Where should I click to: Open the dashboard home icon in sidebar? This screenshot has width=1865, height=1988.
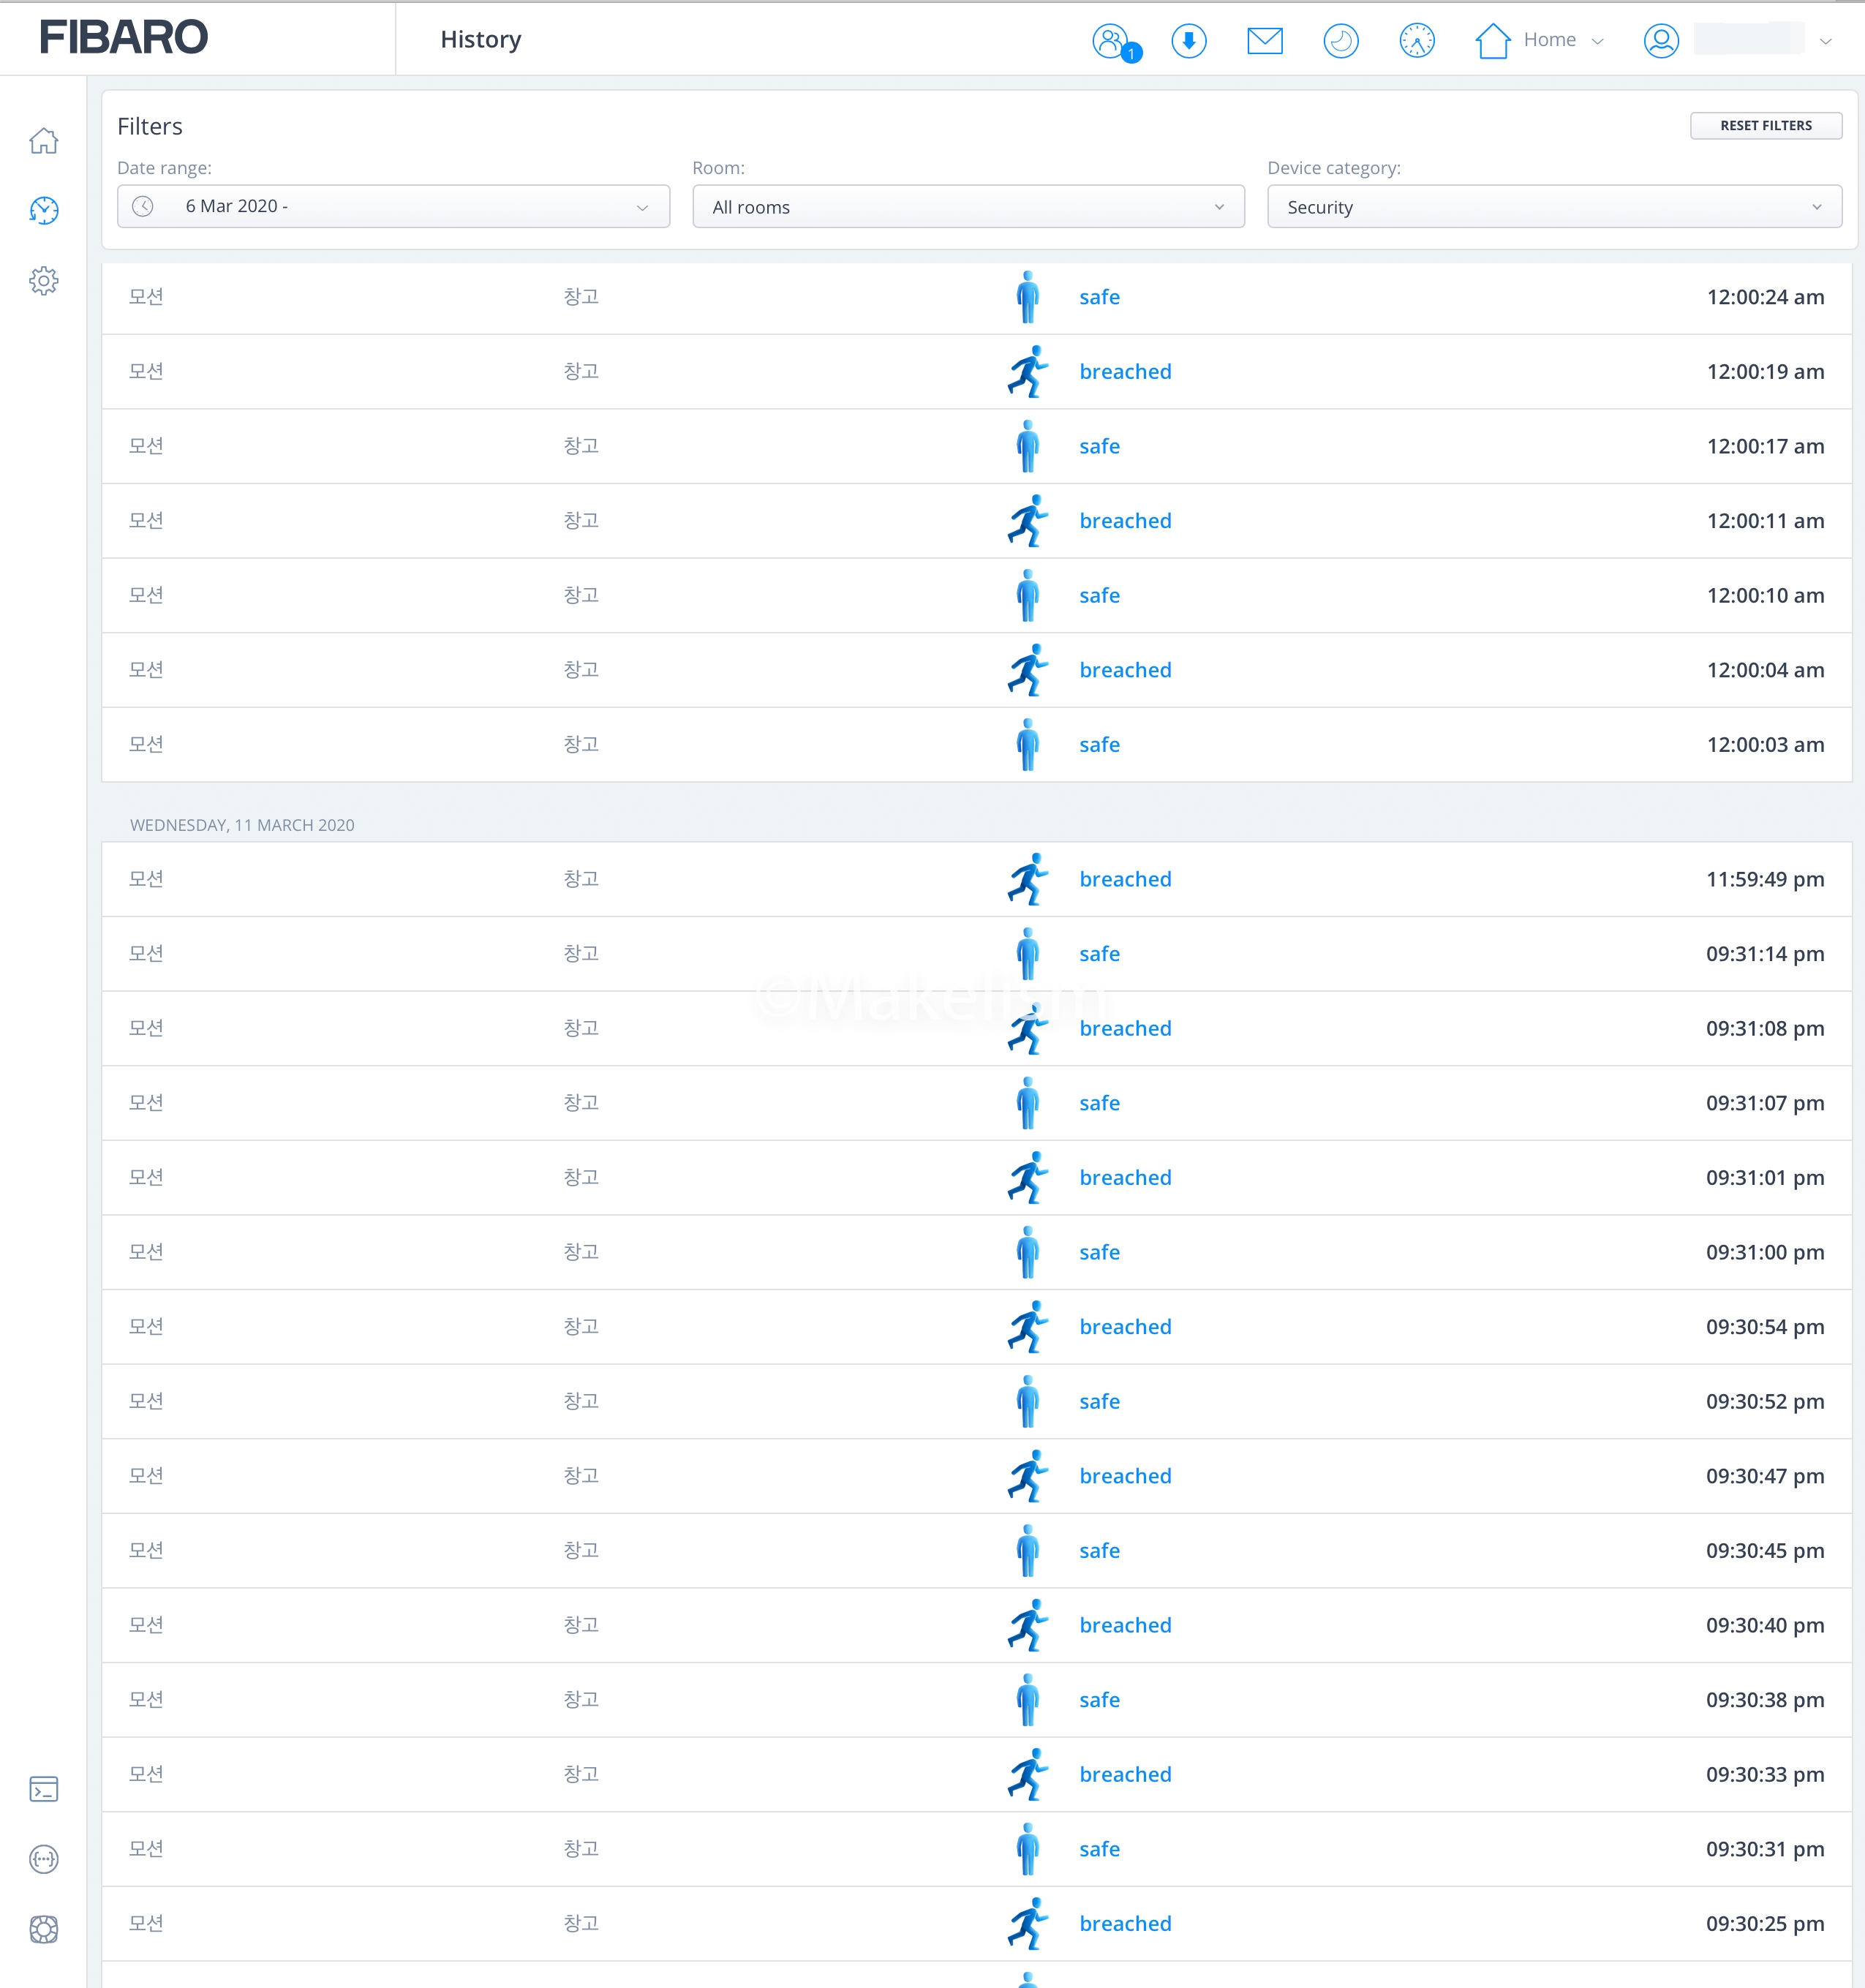tap(44, 141)
